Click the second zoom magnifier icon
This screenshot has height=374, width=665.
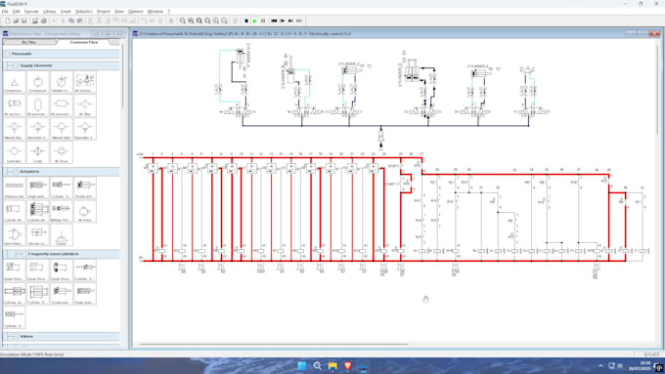point(191,21)
